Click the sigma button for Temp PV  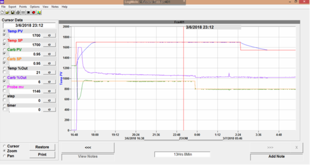coord(49,36)
